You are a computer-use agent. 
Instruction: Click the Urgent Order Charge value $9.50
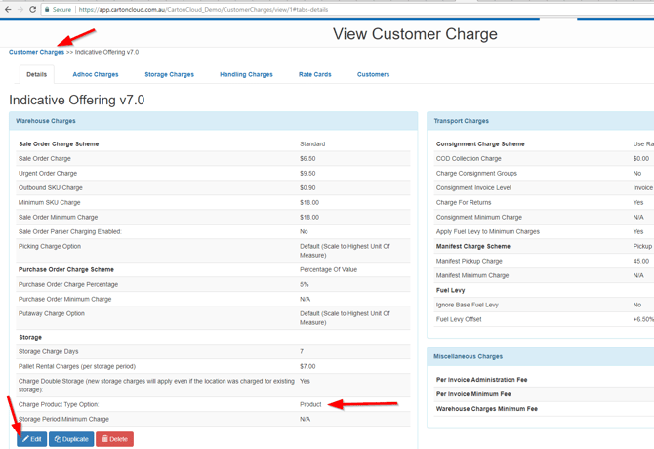click(307, 174)
